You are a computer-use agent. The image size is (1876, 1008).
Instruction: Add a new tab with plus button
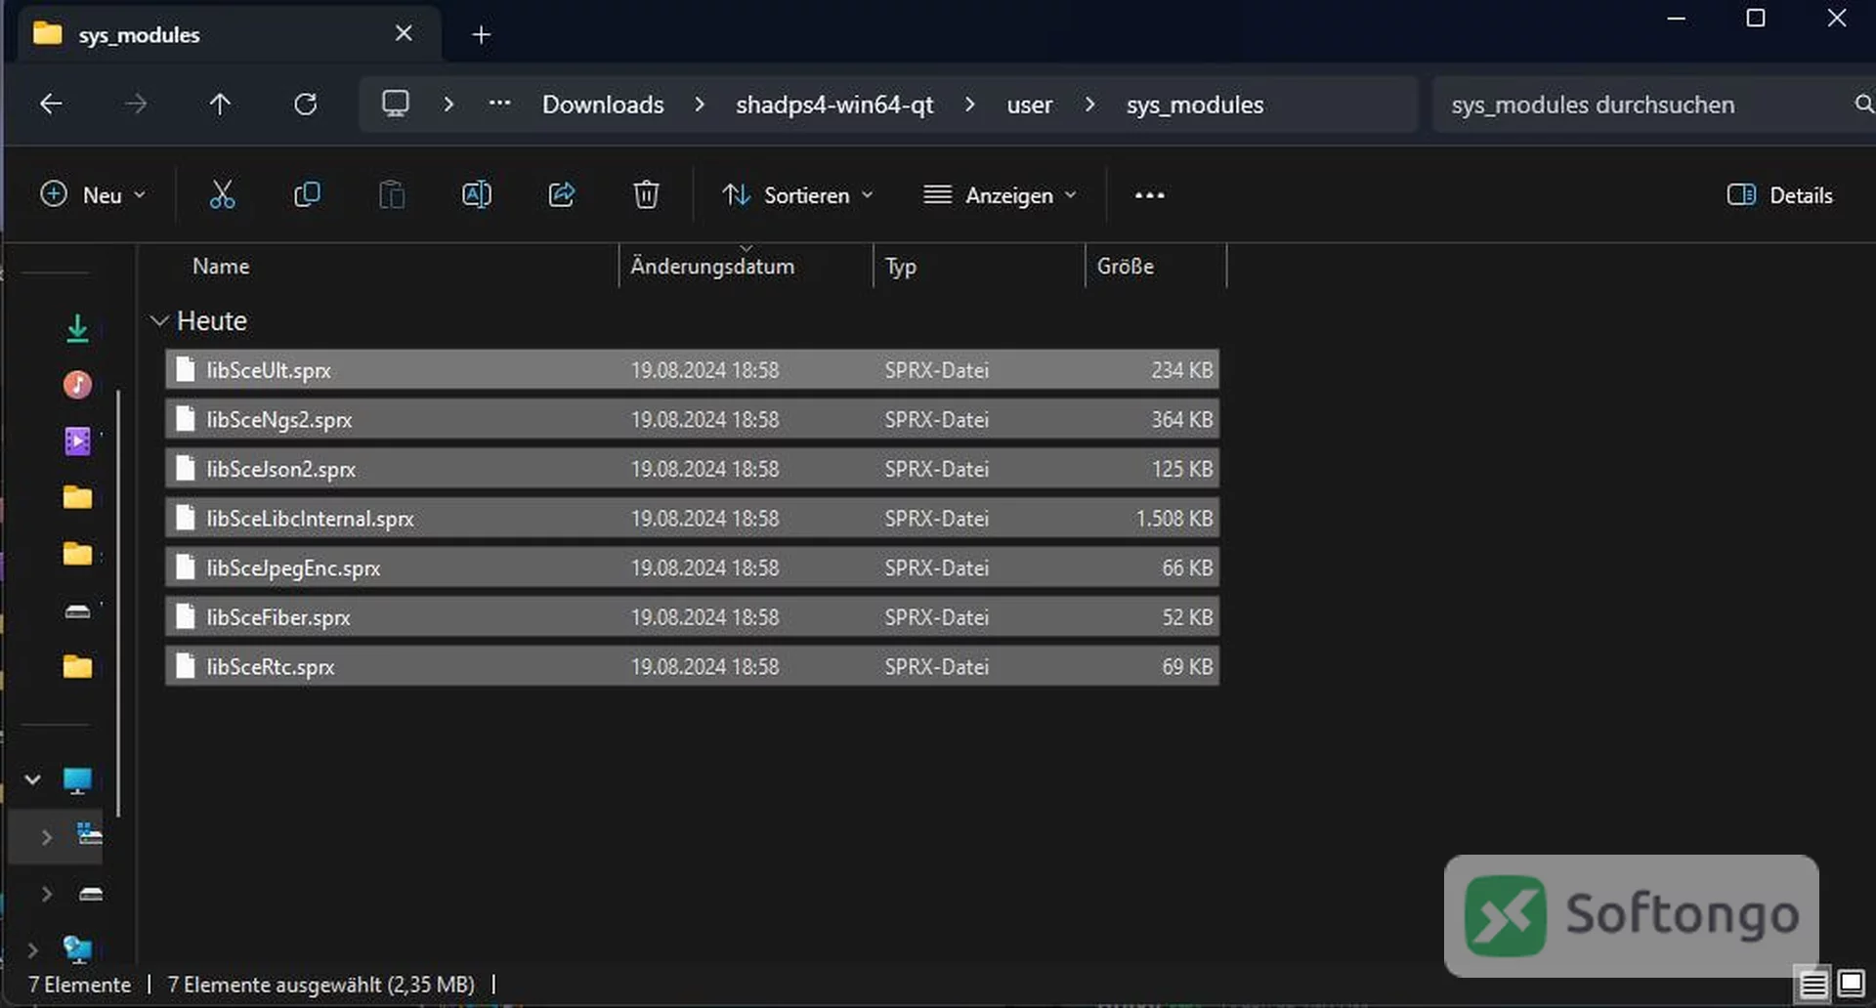coord(481,35)
